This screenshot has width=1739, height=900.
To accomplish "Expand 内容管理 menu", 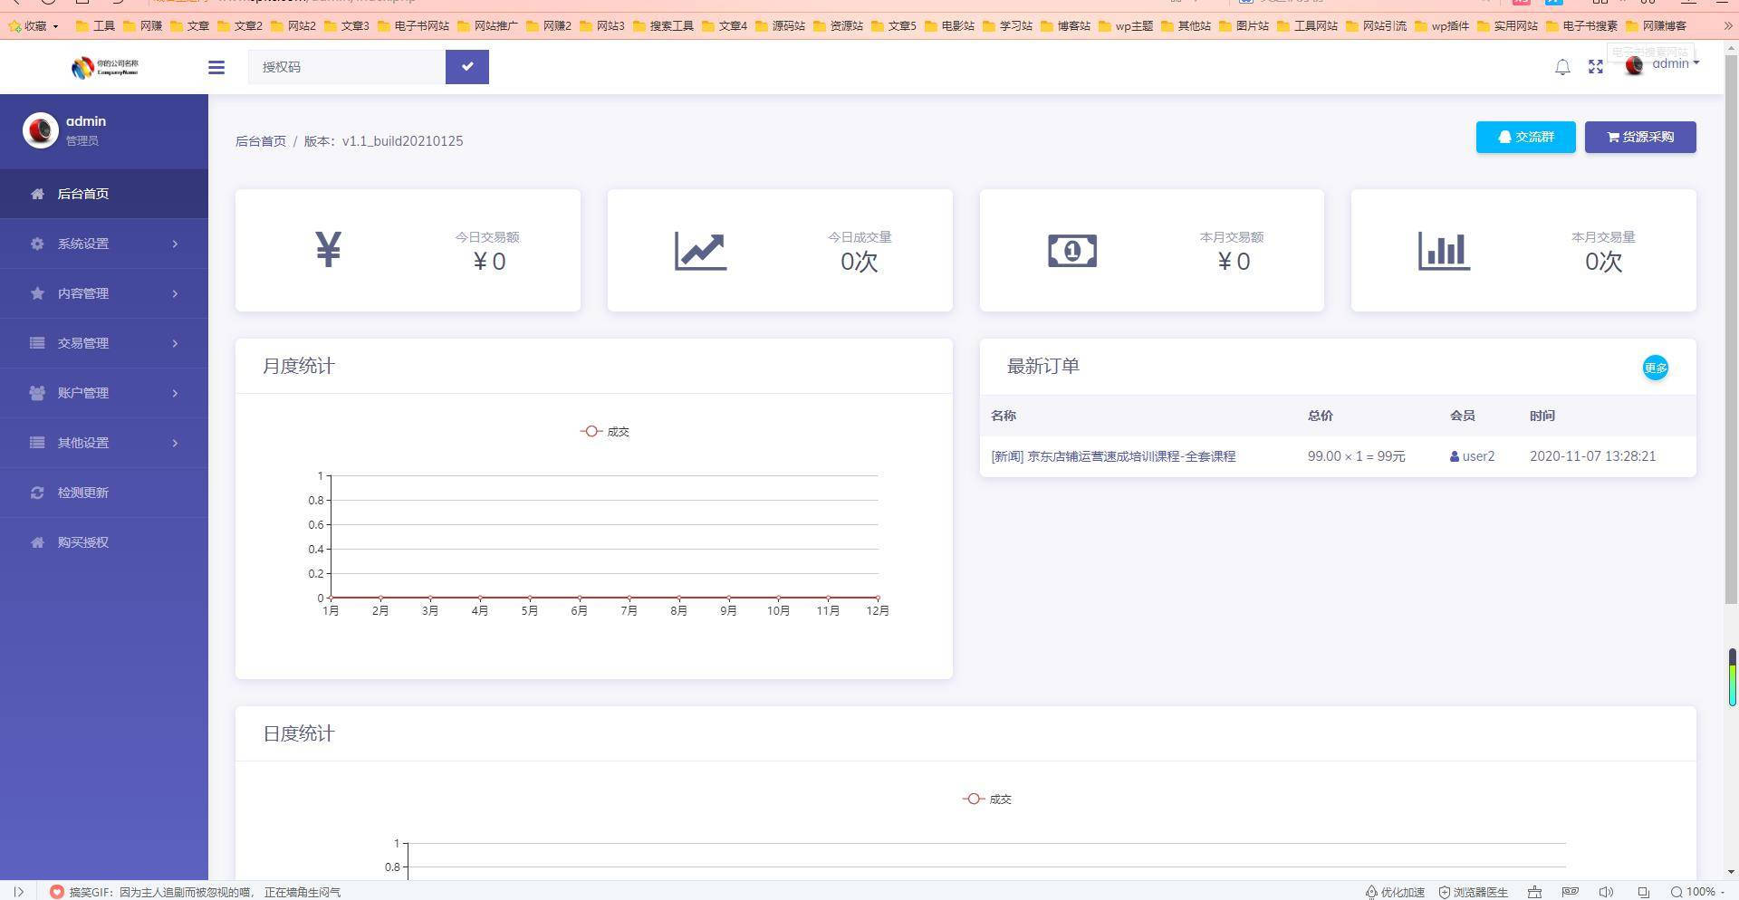I will tap(104, 293).
